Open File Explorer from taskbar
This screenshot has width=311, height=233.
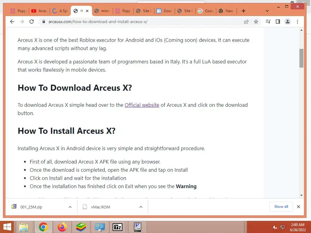pyautogui.click(x=24, y=227)
